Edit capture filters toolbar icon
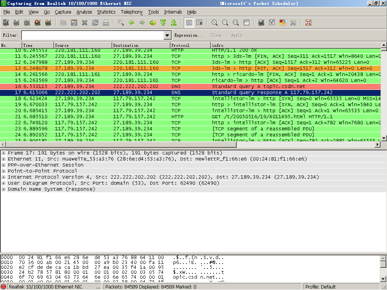The image size is (387, 290). (x=262, y=23)
